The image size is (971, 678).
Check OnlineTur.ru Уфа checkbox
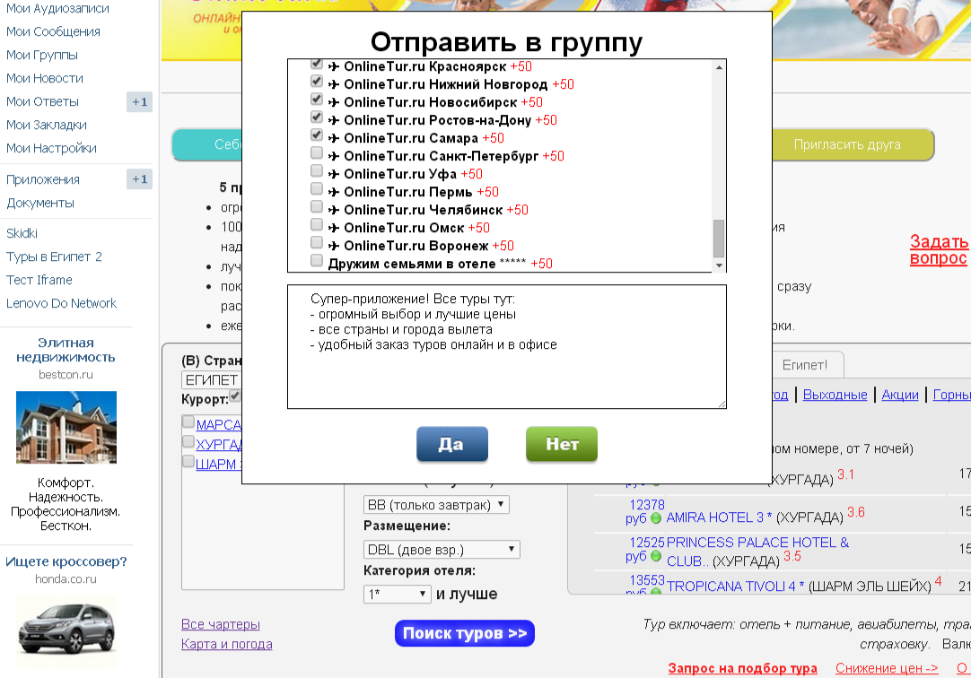317,170
